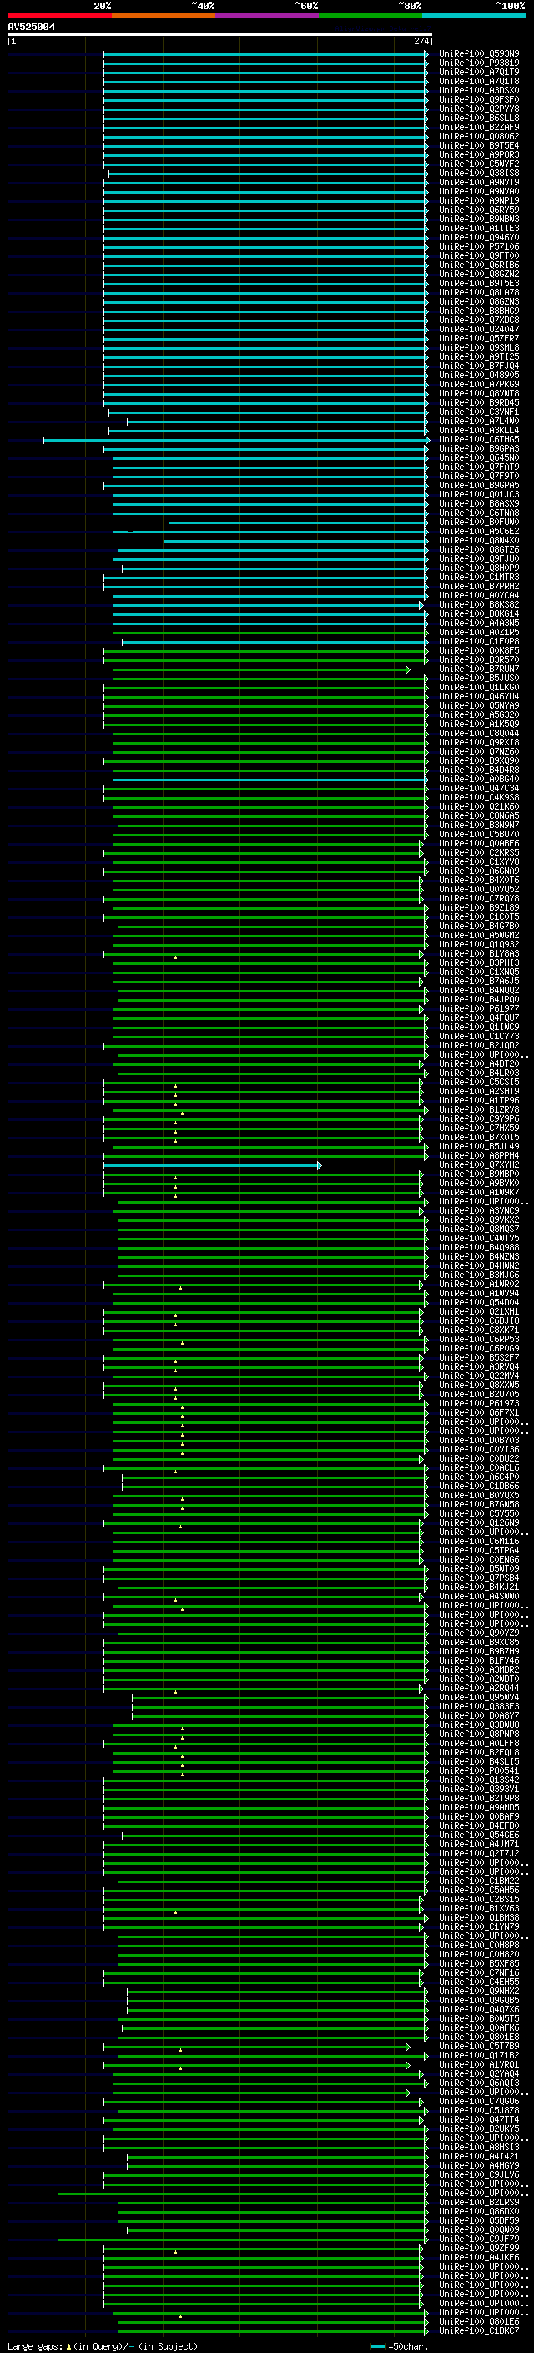Click the UniRef100_Q8LA78 label

479,293
